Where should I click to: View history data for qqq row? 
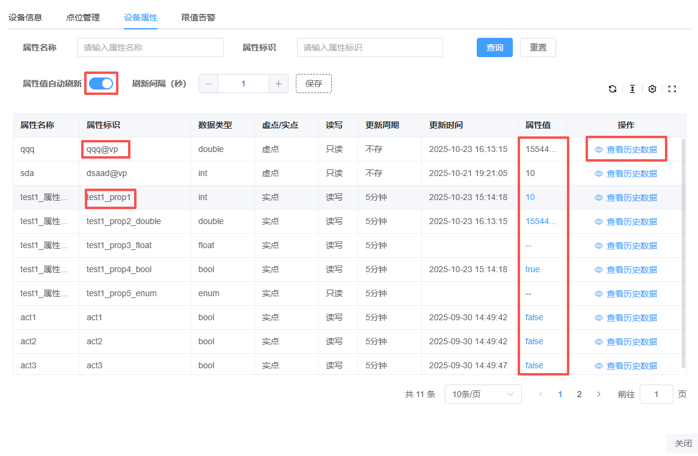pos(626,150)
